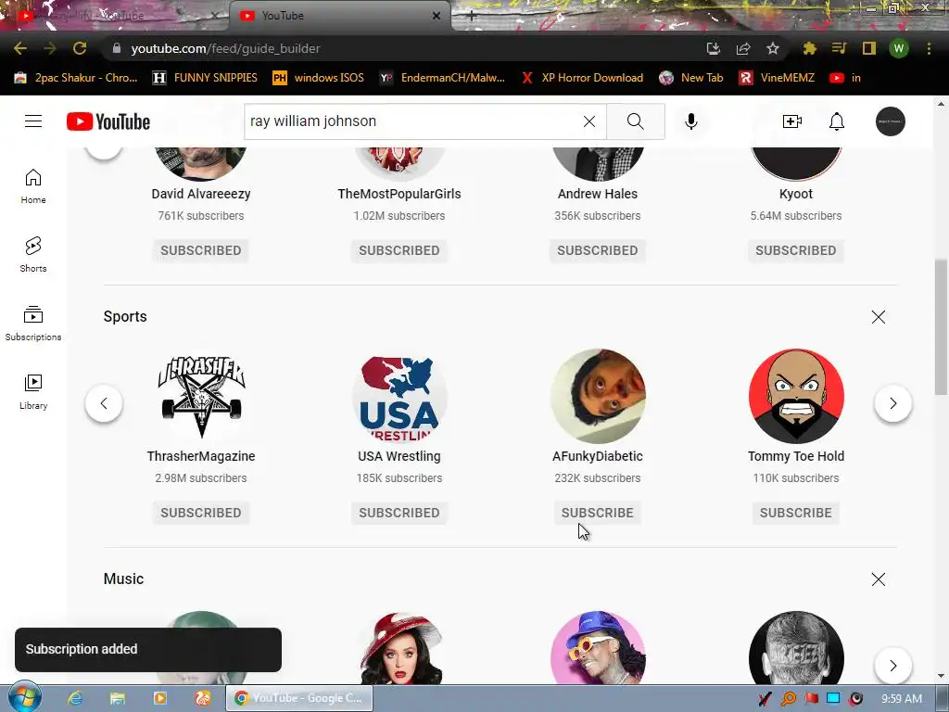
Task: Click the 9:59 AM system clock
Action: 901,699
